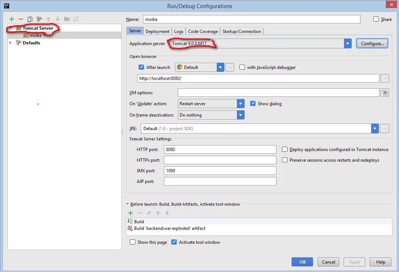
Task: Open the Application server dropdown
Action: click(x=348, y=44)
